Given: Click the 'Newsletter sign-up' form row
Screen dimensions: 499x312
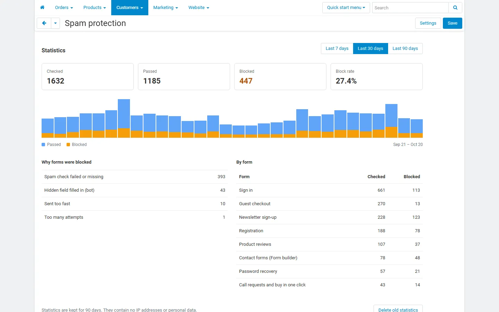Looking at the screenshot, I should click(330, 217).
